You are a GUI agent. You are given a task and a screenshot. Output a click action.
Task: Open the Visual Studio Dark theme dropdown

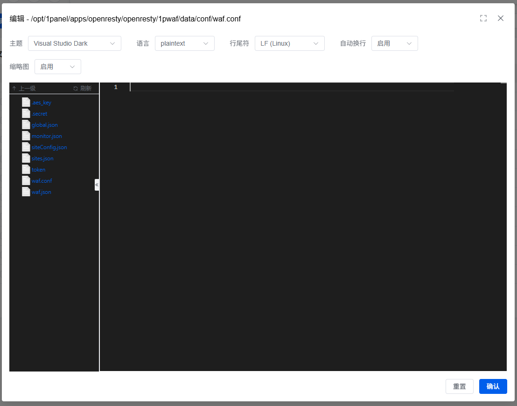75,43
